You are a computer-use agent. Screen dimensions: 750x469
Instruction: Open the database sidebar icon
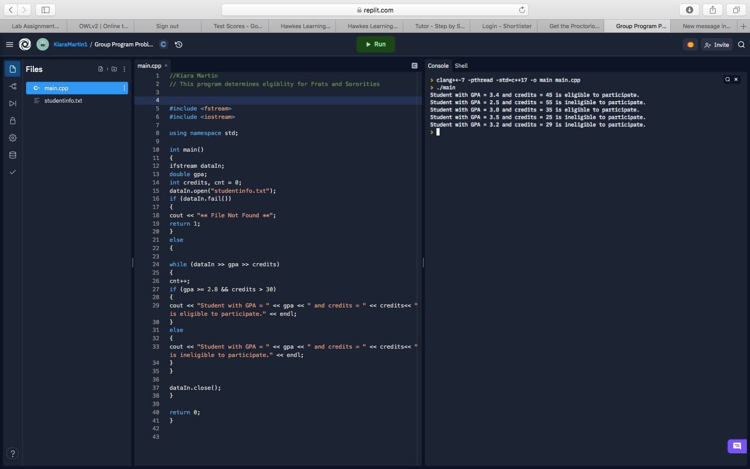(12, 155)
